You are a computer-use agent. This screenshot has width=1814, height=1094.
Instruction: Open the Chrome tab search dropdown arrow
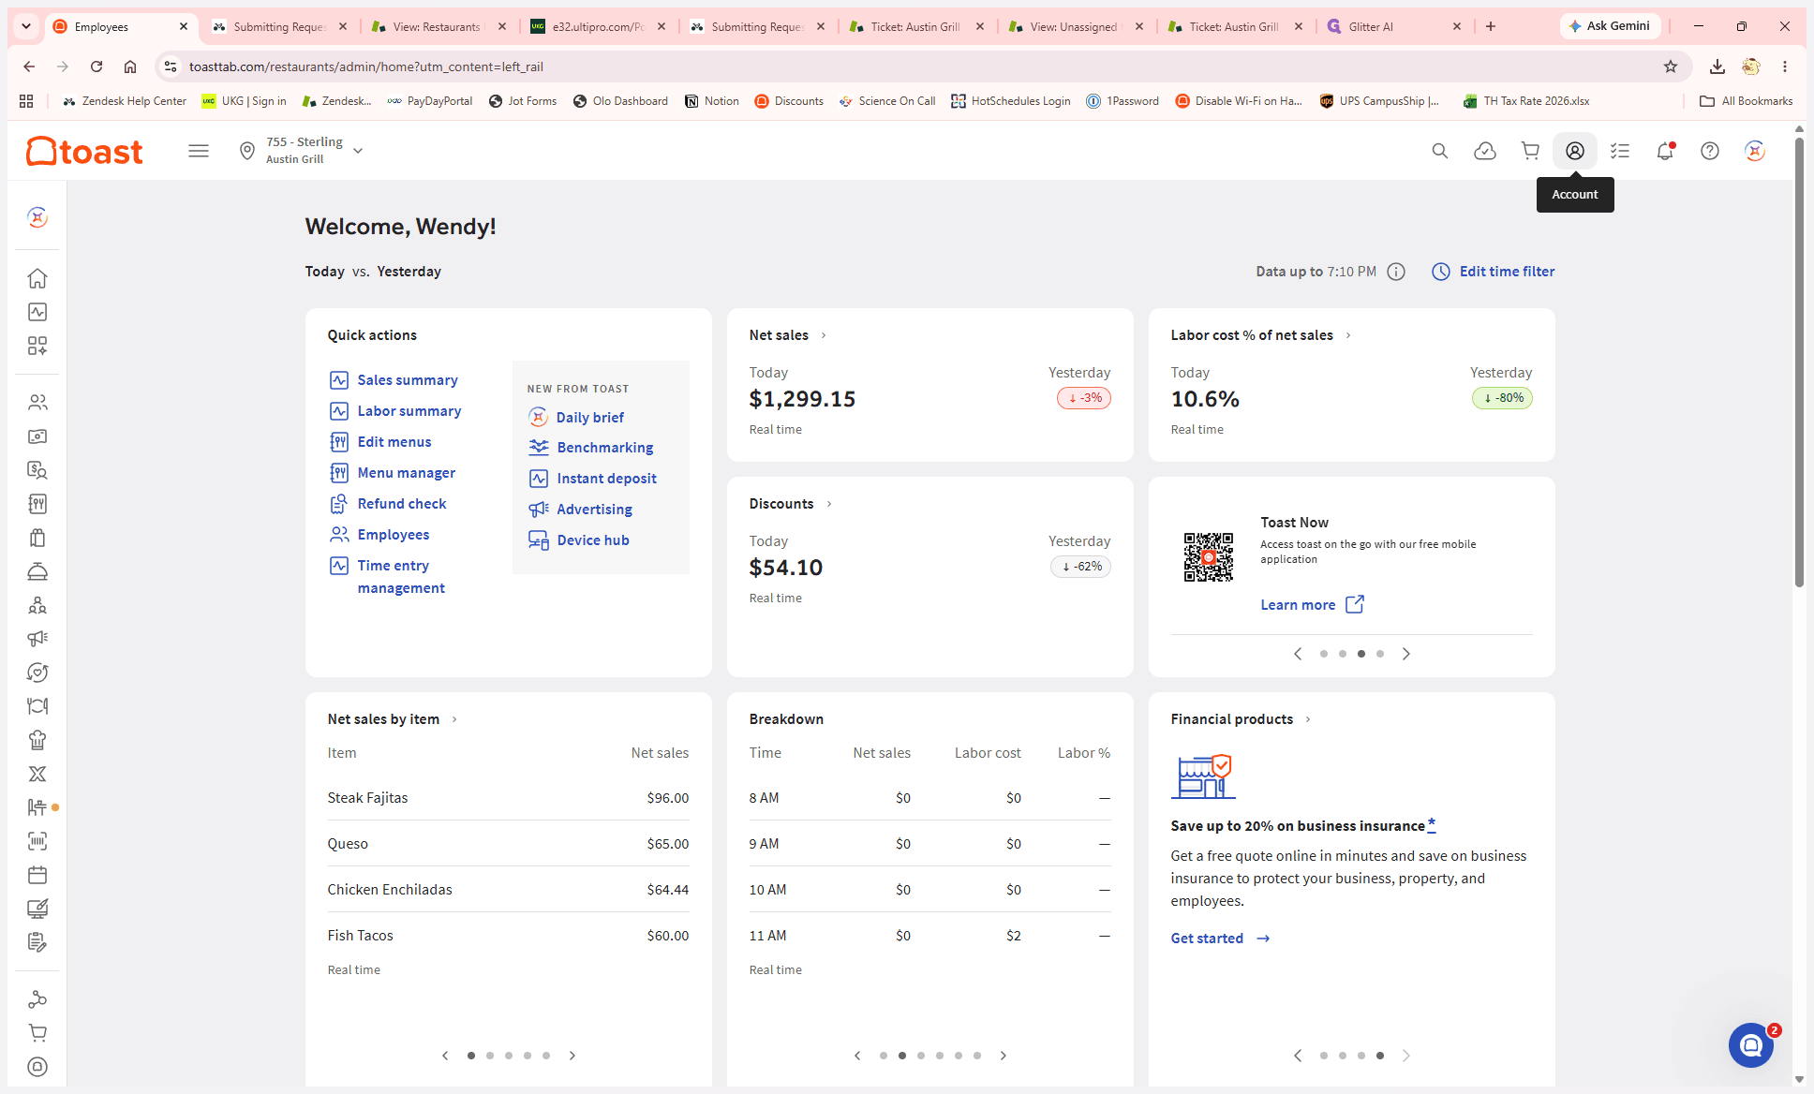(26, 26)
